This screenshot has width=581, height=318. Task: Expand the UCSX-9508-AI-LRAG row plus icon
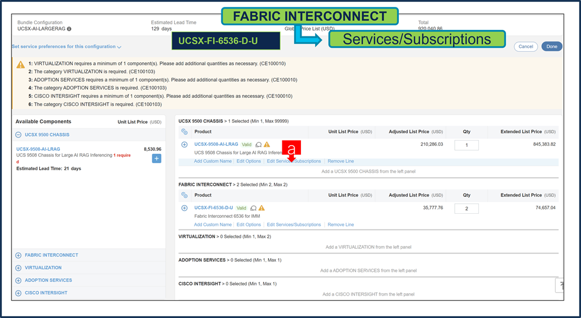184,145
